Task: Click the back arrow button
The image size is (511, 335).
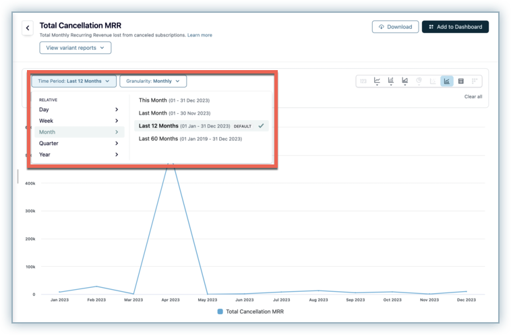Action: (28, 28)
